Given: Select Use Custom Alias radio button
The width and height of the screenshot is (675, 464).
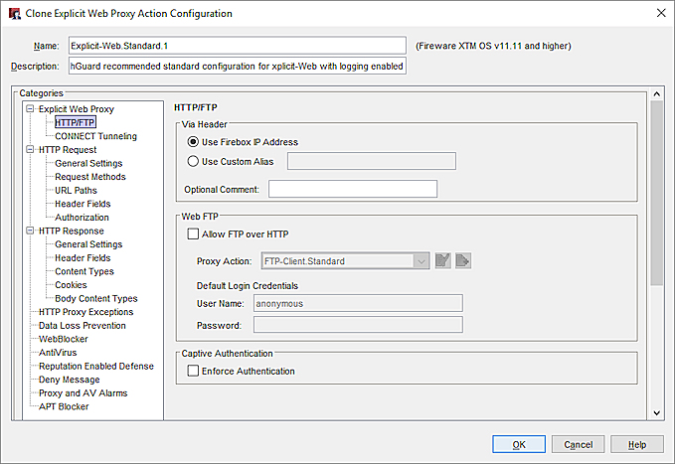Looking at the screenshot, I should click(193, 161).
